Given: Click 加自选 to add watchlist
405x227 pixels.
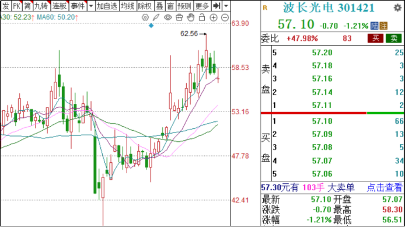Looking at the screenshot, I should [x=107, y=6].
